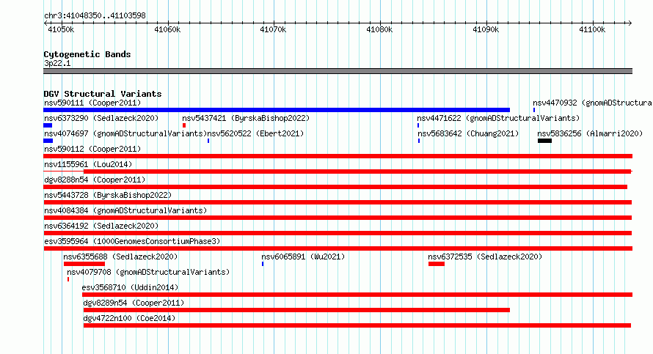Click the dgv8289n54 (Cooper2011) label
This screenshot has height=354, width=653.
pos(134,303)
